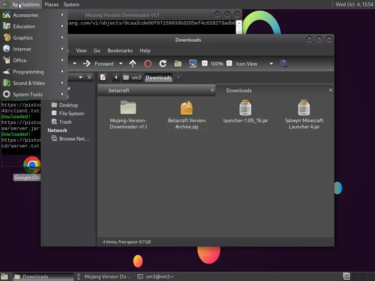Click the red Stop loading icon
Screen dimensions: 375x281
click(148, 64)
